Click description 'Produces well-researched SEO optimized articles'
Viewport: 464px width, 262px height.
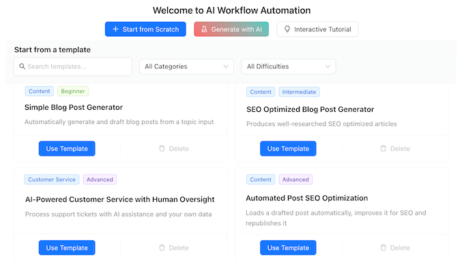coord(321,123)
